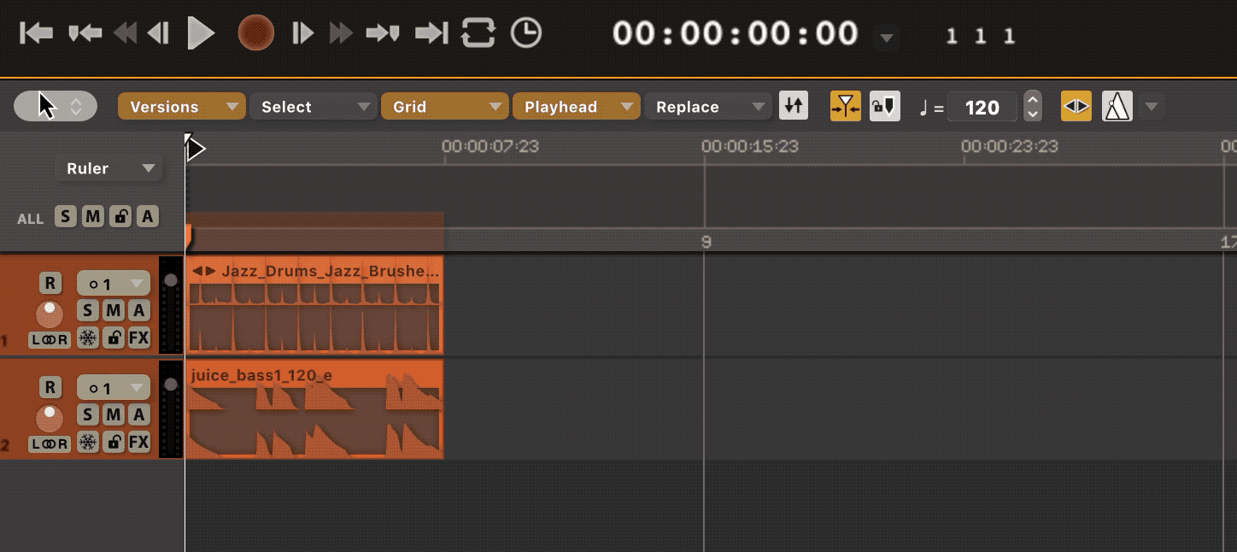The image size is (1237, 552).
Task: Mute track 1 with M button
Action: click(x=113, y=310)
